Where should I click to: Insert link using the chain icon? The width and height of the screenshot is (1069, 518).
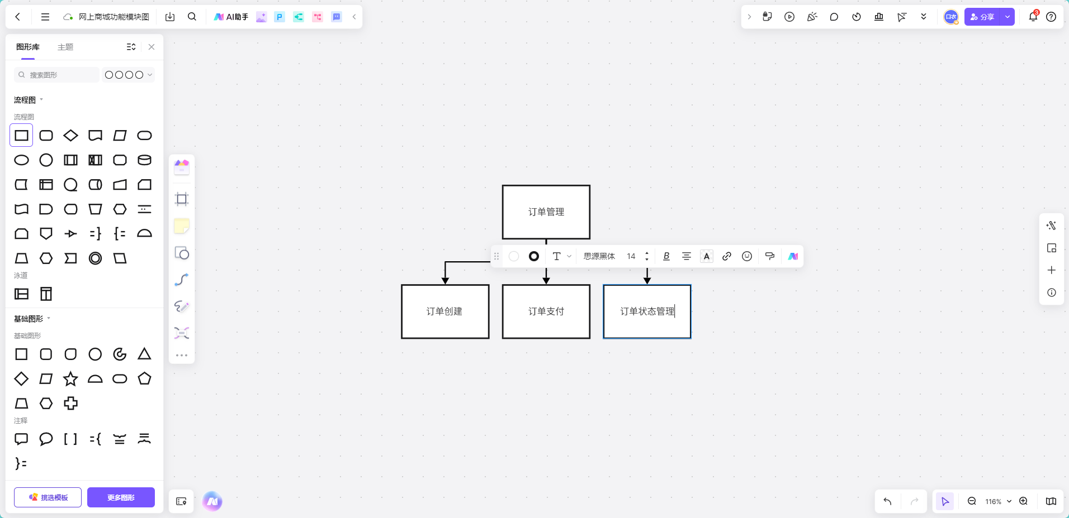tap(727, 256)
